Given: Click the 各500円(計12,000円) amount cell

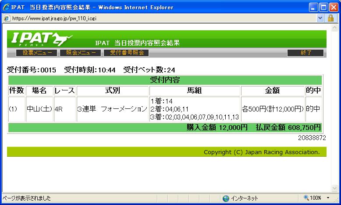Looking at the screenshot, I should coord(273,109).
